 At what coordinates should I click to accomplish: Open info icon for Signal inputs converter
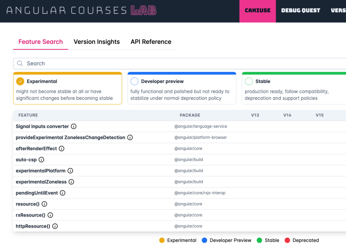click(x=74, y=126)
